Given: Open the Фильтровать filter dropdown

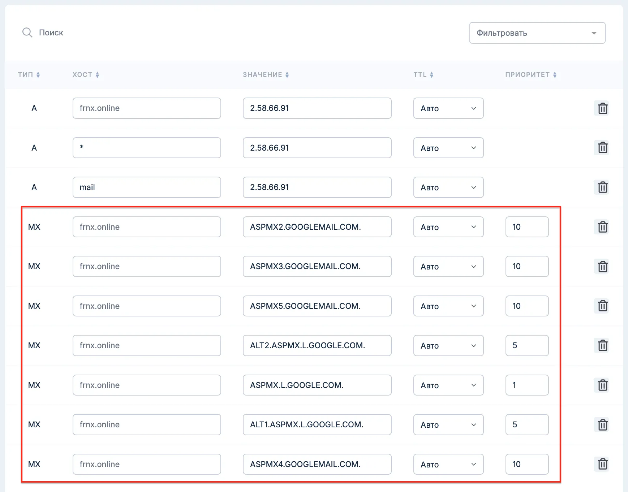Looking at the screenshot, I should [x=537, y=33].
